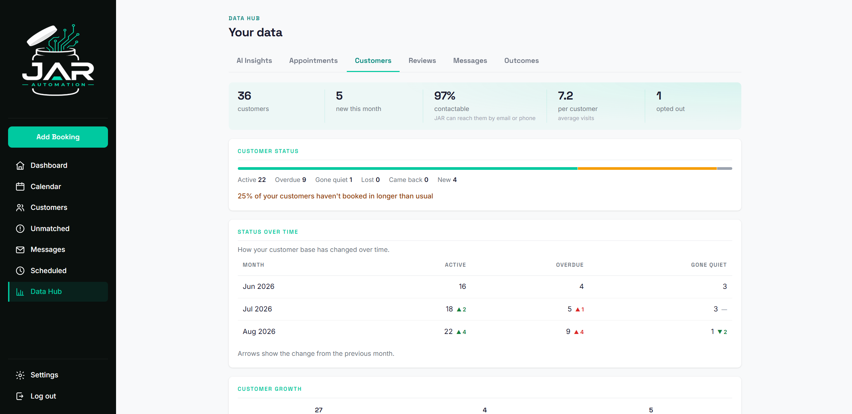
Task: Click the Gone quiet 1 legend label
Action: (334, 180)
